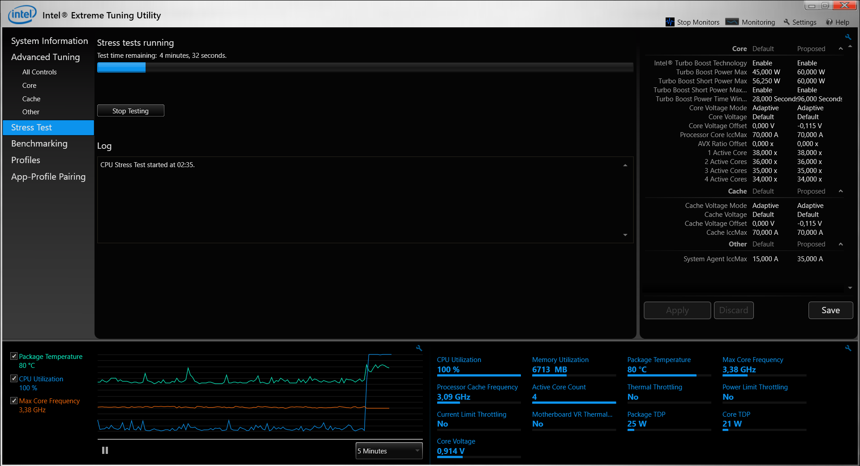
Task: Click Motherboard VR Thermal No value
Action: pyautogui.click(x=537, y=424)
